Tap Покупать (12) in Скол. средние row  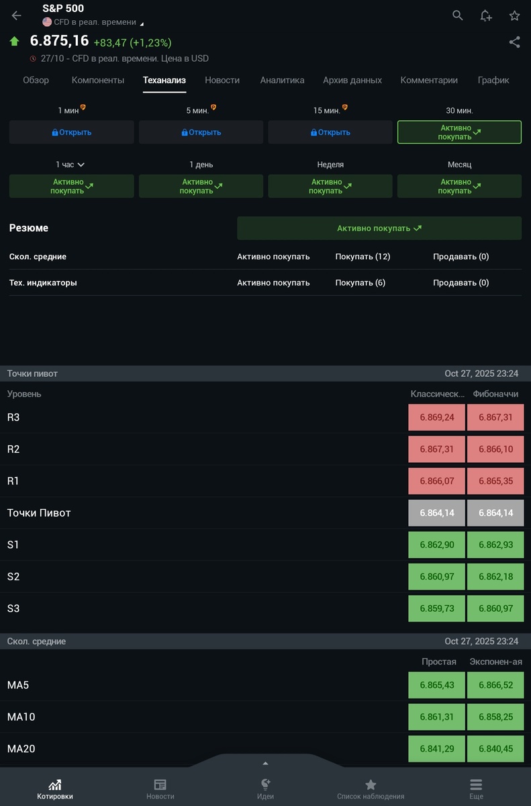(x=363, y=257)
